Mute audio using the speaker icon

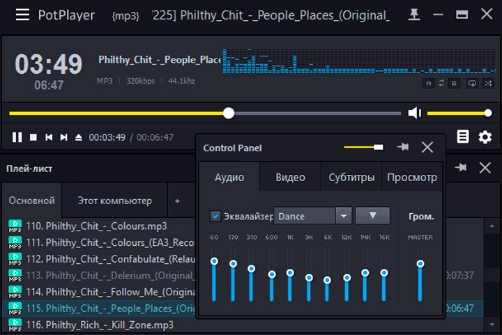pos(415,113)
